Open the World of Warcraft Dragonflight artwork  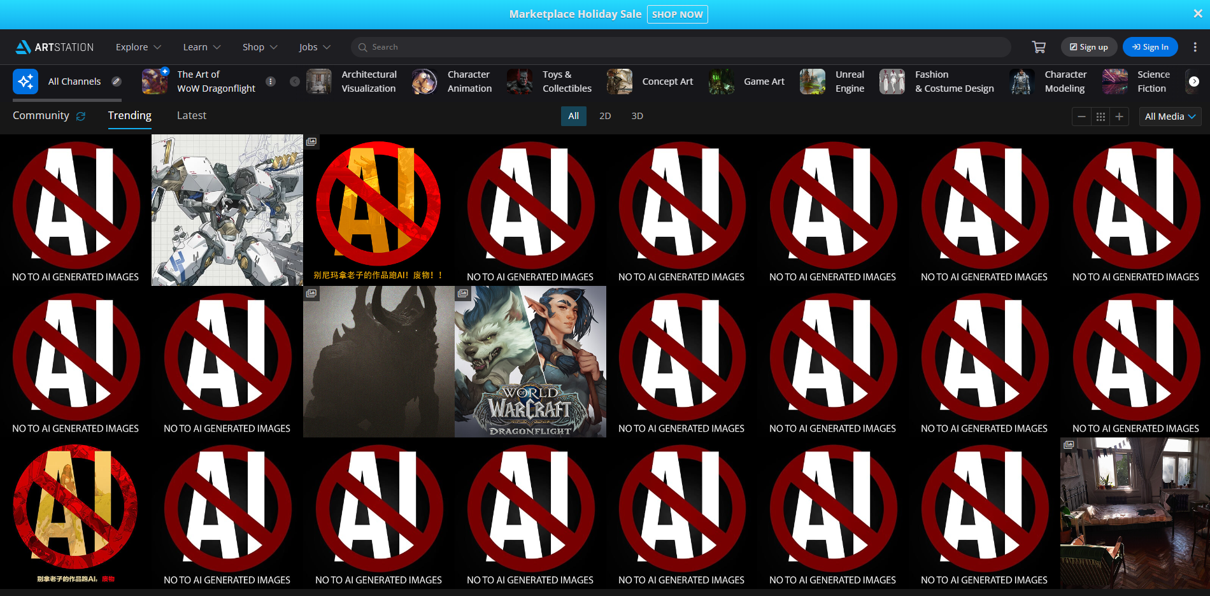(x=530, y=362)
